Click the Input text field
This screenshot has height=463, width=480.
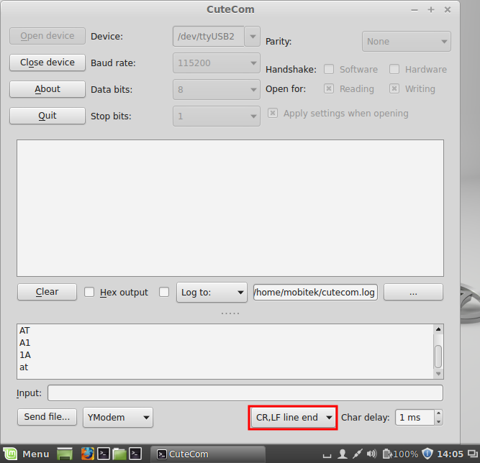click(x=245, y=393)
